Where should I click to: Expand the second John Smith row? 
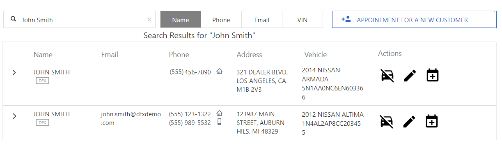14,116
